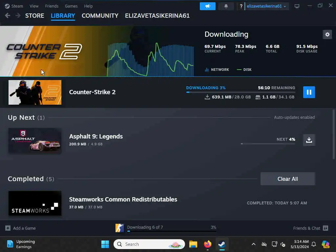Start downloading Asphalt 9: Legends now
This screenshot has width=336, height=252.
tap(309, 140)
